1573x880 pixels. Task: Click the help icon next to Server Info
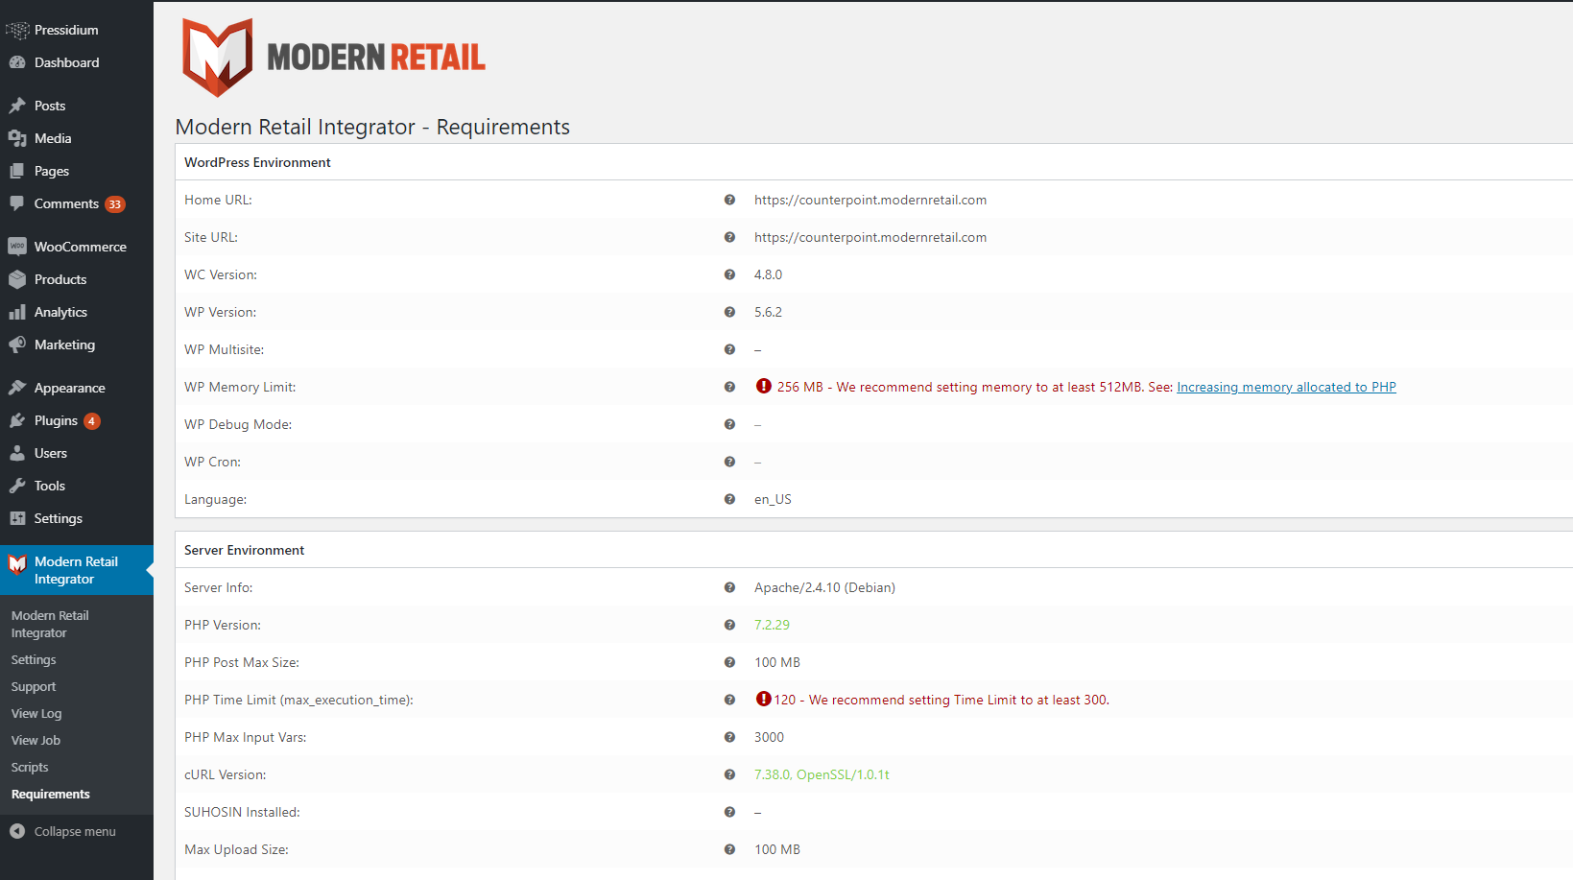pos(729,587)
